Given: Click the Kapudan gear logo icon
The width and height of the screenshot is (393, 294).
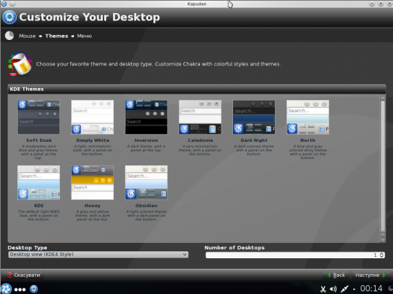Looking at the screenshot, I should 10,17.
